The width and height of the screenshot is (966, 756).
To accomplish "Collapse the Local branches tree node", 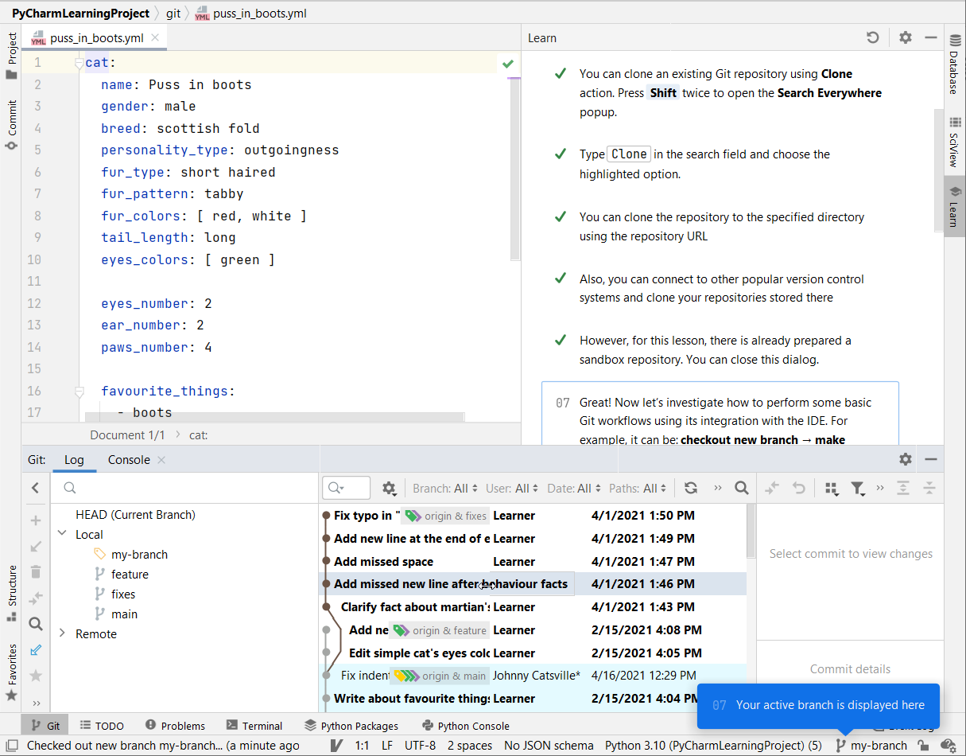I will pos(62,535).
